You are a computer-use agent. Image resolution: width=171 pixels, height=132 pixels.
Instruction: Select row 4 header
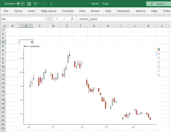click(x=3, y=42)
